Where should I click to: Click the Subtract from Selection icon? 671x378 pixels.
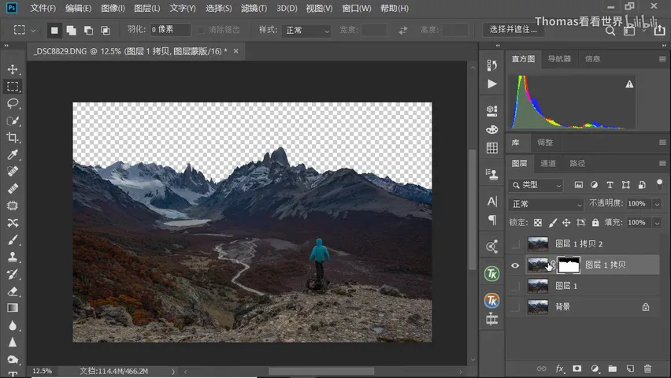click(88, 30)
